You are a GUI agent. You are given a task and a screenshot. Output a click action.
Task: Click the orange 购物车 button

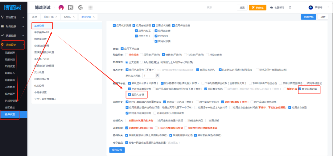(x=257, y=7)
